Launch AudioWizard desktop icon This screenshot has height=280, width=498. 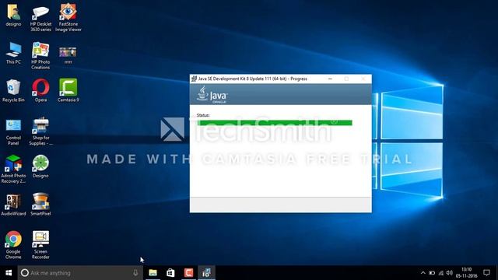pos(13,205)
